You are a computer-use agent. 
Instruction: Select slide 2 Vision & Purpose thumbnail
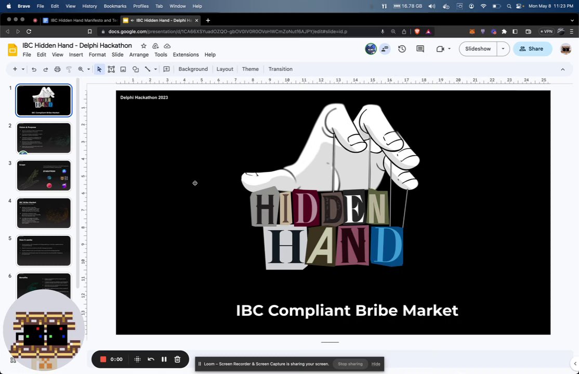44,138
